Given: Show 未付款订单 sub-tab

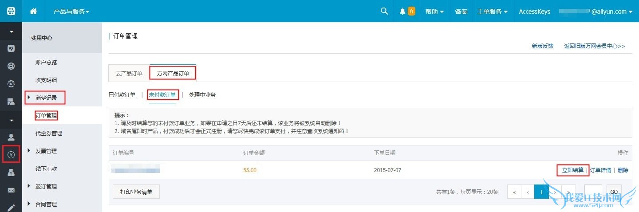Looking at the screenshot, I should (x=162, y=95).
